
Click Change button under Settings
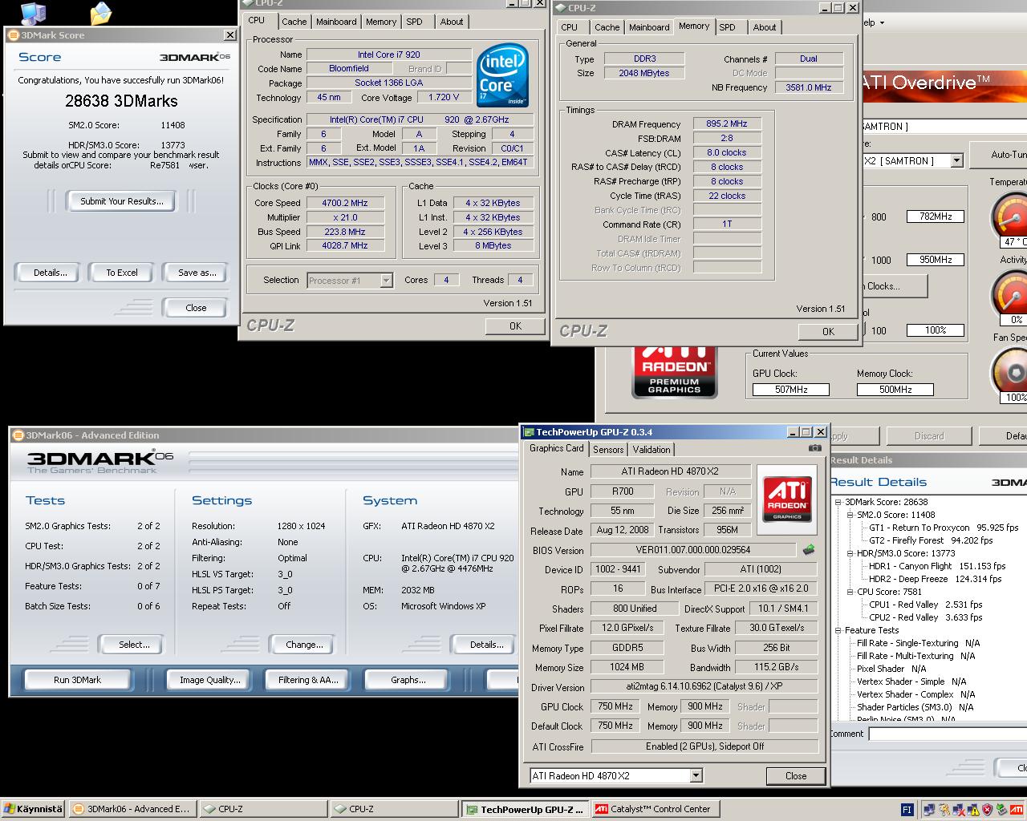[305, 645]
